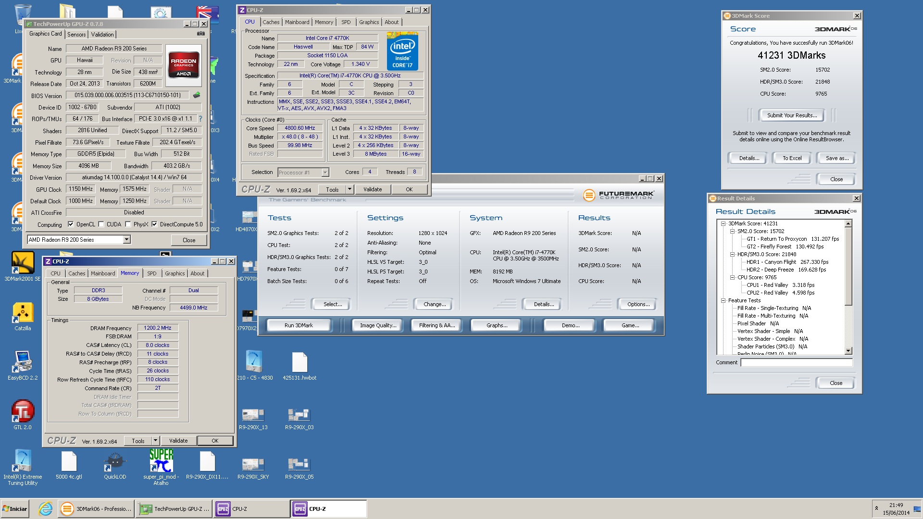Click Result Details vertical scrollbar thumb
Viewport: 923px width, 519px height.
click(x=848, y=266)
